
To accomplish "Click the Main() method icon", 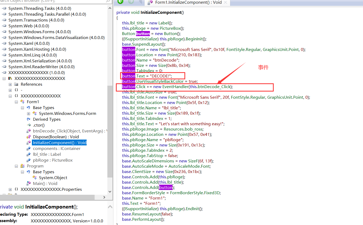I will click(x=28, y=183).
